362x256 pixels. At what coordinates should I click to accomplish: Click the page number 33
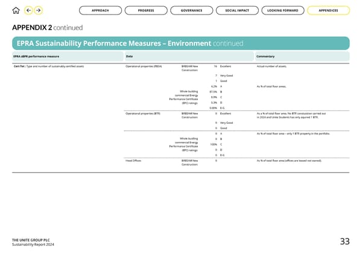[345, 242]
